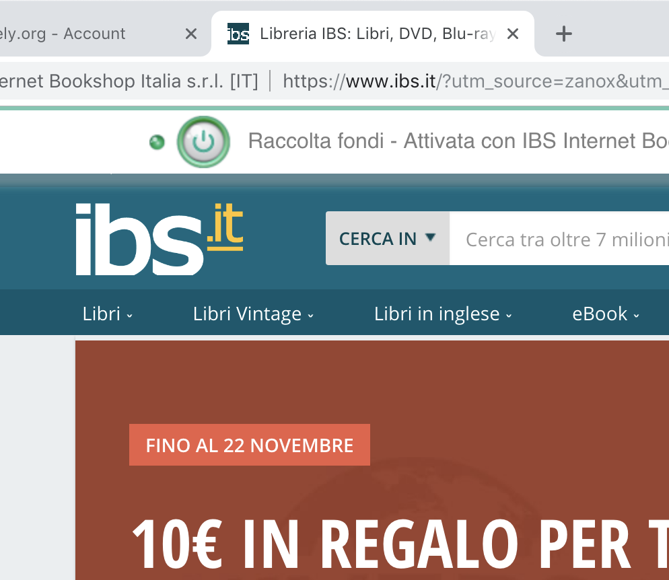Viewport: 669px width, 580px height.
Task: Click the URL in the address bar
Action: pos(476,81)
